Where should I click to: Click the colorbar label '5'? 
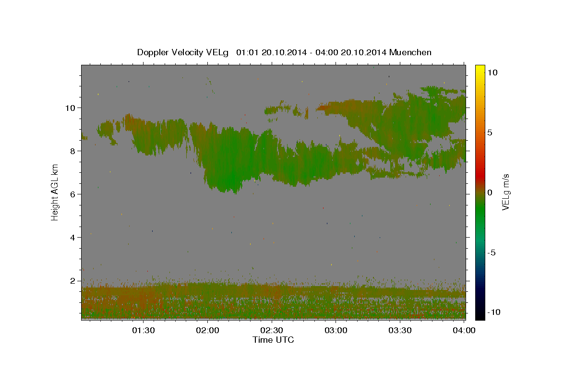(x=490, y=132)
